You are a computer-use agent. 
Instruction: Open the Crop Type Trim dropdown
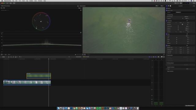click(187, 36)
